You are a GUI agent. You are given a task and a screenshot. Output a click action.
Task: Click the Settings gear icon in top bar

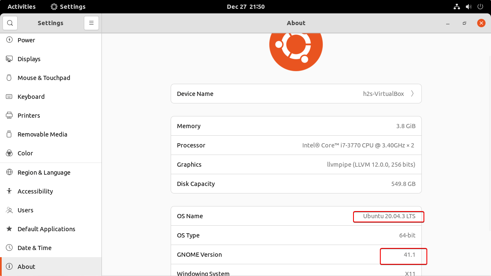(54, 7)
